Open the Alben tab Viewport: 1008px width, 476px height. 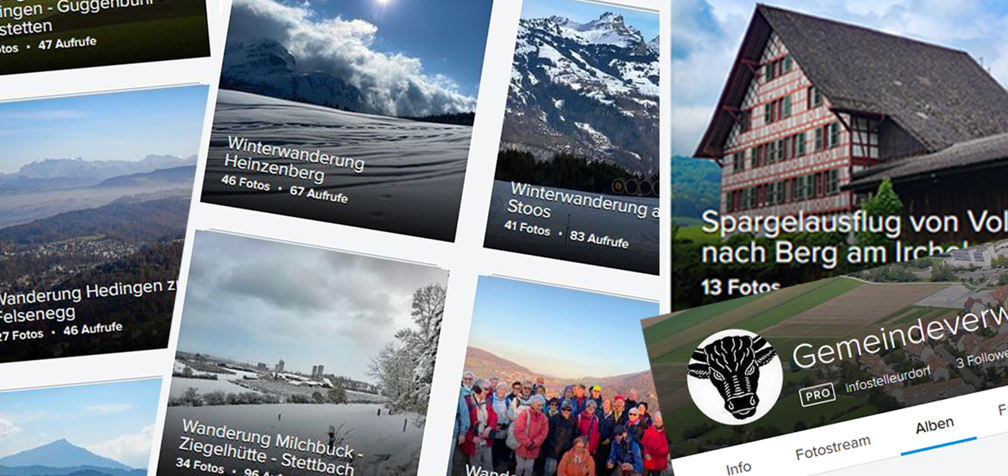(935, 426)
